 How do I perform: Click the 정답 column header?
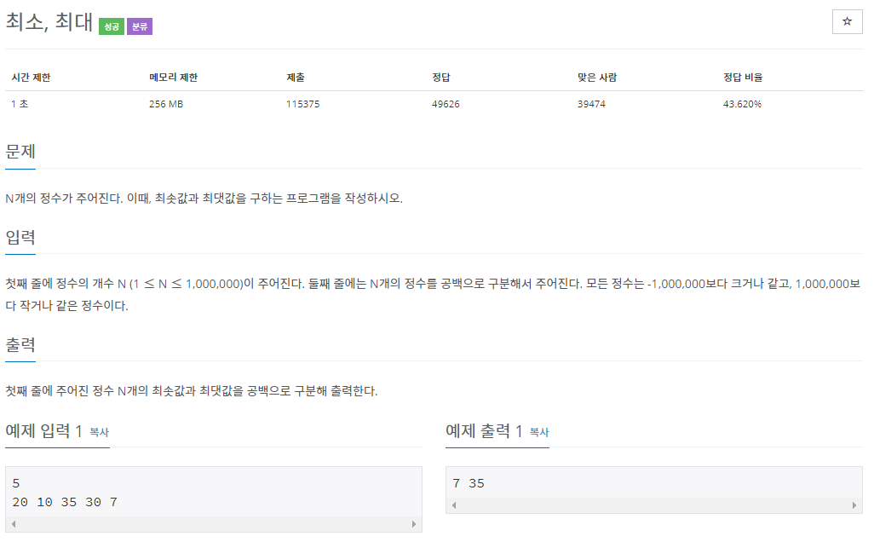441,78
